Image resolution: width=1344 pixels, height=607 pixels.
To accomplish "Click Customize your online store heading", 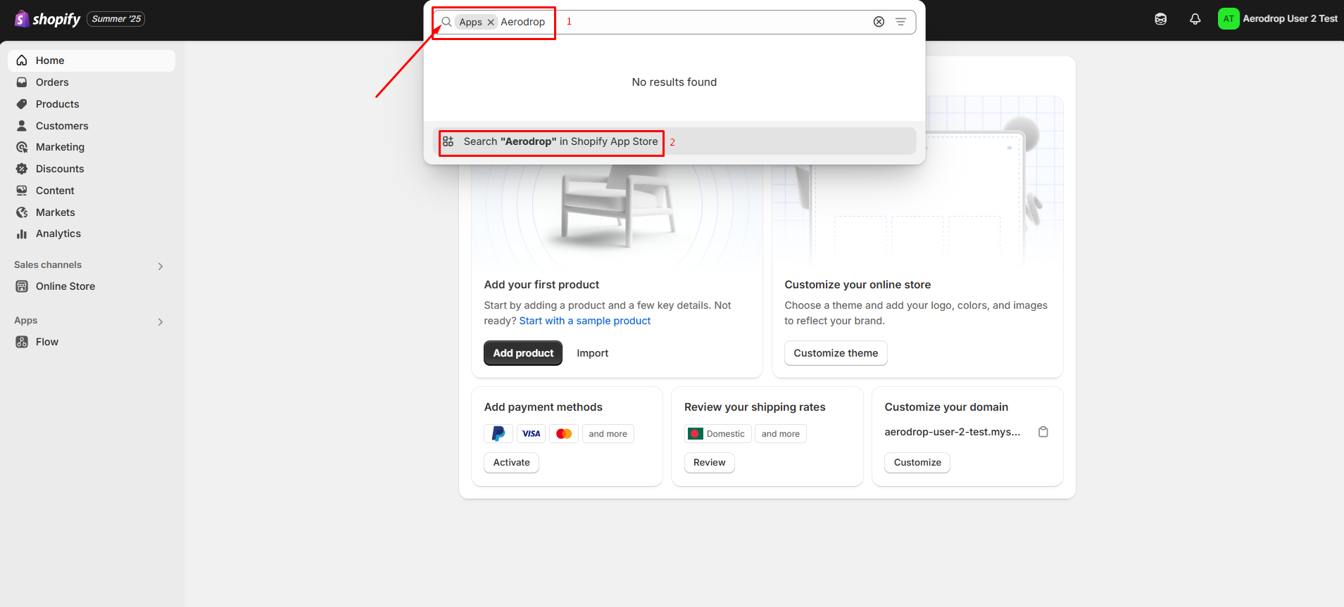I will click(x=858, y=285).
